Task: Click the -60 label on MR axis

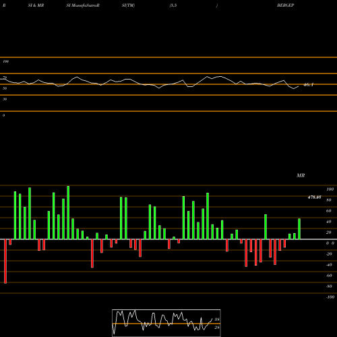Action: coord(329,276)
